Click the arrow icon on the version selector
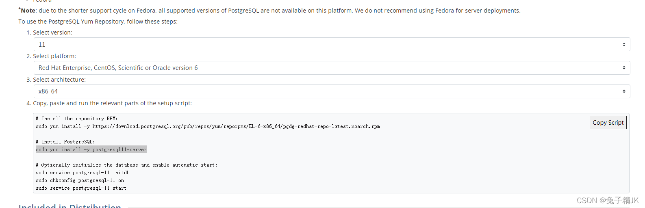Image resolution: width=645 pixels, height=208 pixels. [x=624, y=45]
